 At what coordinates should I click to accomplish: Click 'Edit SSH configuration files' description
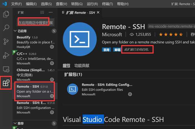point(102,90)
